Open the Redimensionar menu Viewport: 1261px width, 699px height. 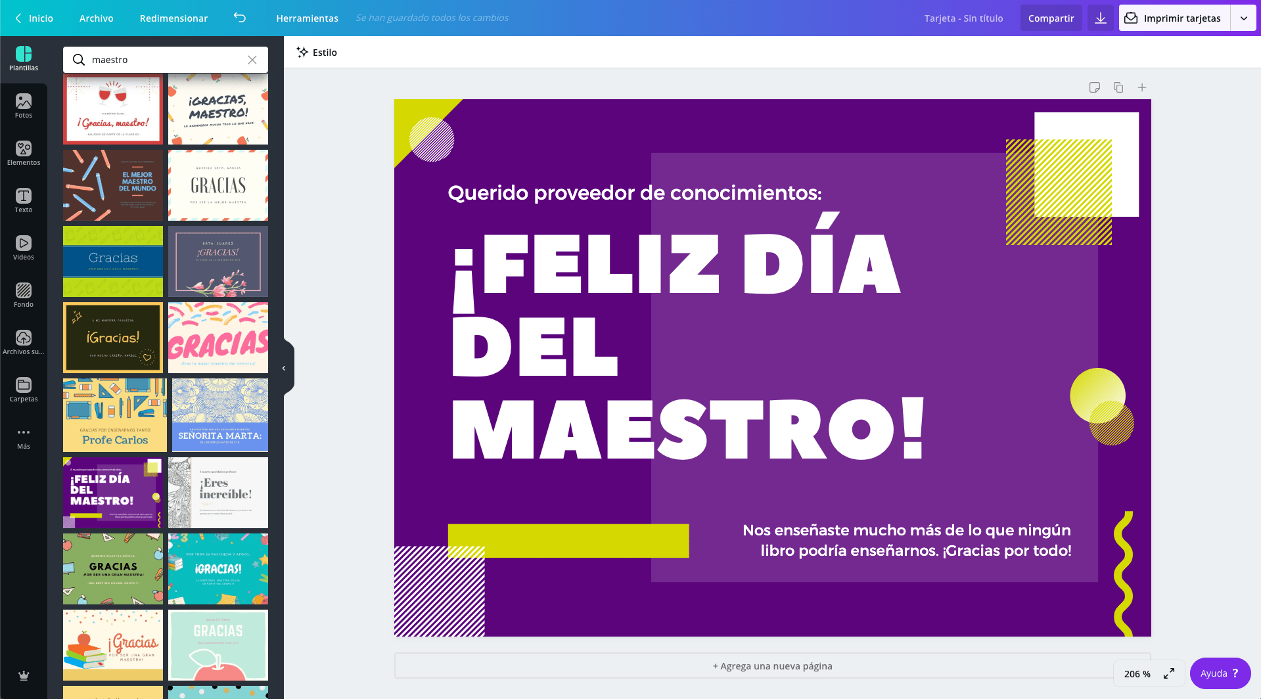(173, 18)
